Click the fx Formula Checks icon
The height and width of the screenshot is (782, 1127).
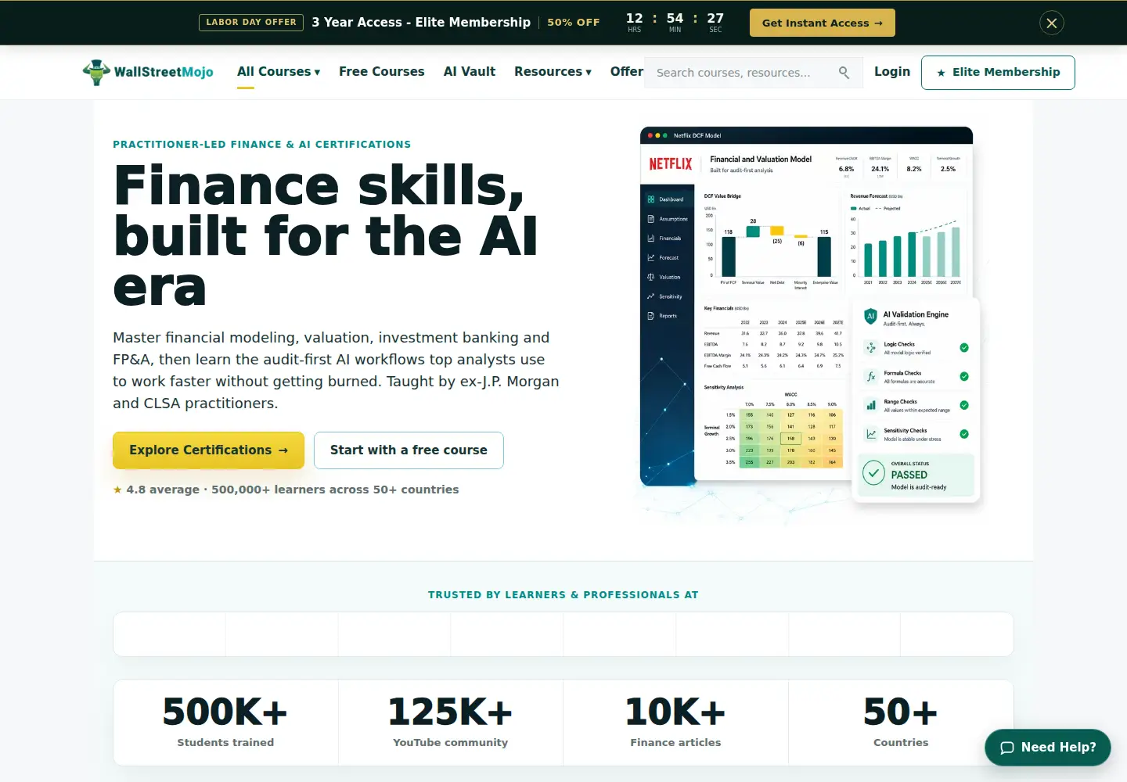871,377
